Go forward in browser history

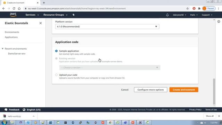9,8
